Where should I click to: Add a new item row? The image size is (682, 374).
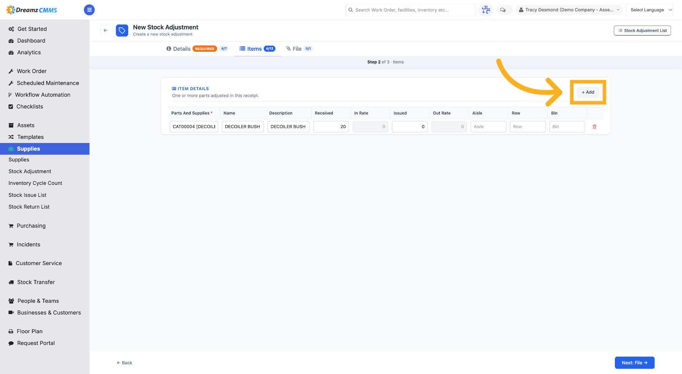point(588,92)
